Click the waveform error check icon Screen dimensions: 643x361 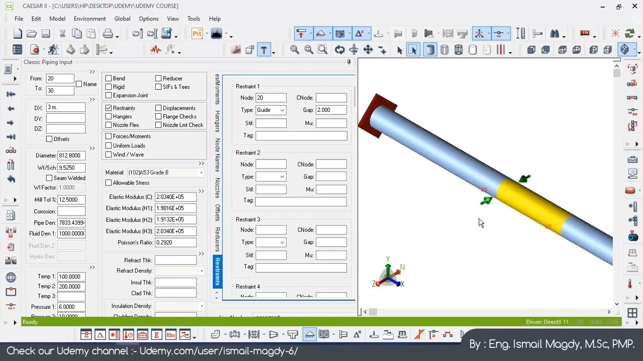point(156,50)
